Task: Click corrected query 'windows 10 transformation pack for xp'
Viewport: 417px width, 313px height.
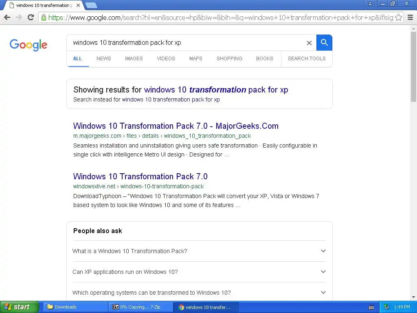Action: (x=216, y=90)
